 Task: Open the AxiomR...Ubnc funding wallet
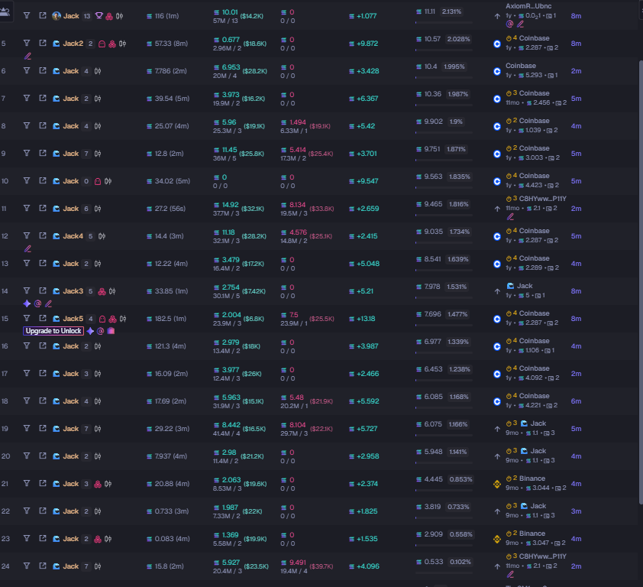(x=528, y=6)
